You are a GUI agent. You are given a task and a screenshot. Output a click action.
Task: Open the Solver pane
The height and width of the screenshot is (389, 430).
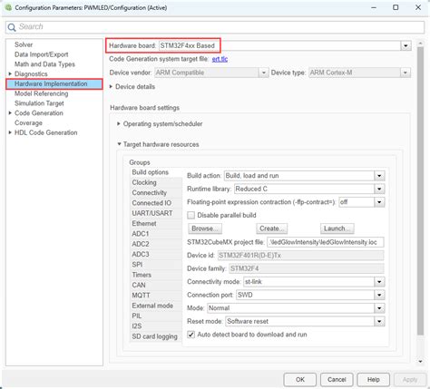[24, 44]
